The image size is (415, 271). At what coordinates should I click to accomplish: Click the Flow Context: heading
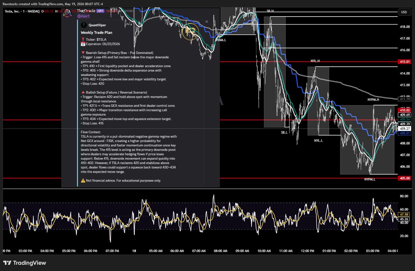click(x=91, y=132)
